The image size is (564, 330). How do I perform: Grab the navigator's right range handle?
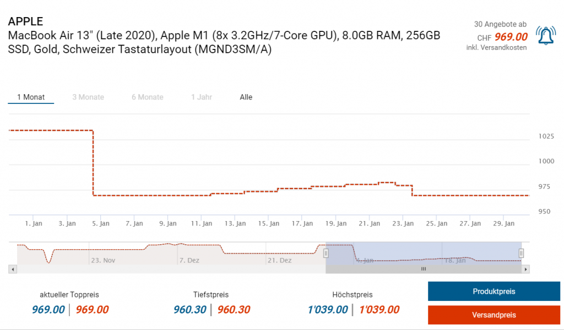click(x=521, y=253)
